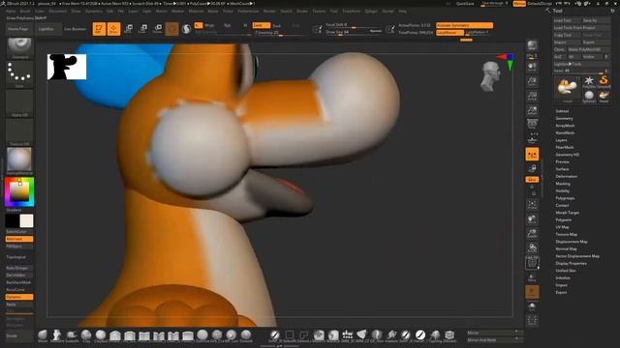Click the gizmo 3D square icon
Screen dimensions: 620x348
[x=172, y=29]
